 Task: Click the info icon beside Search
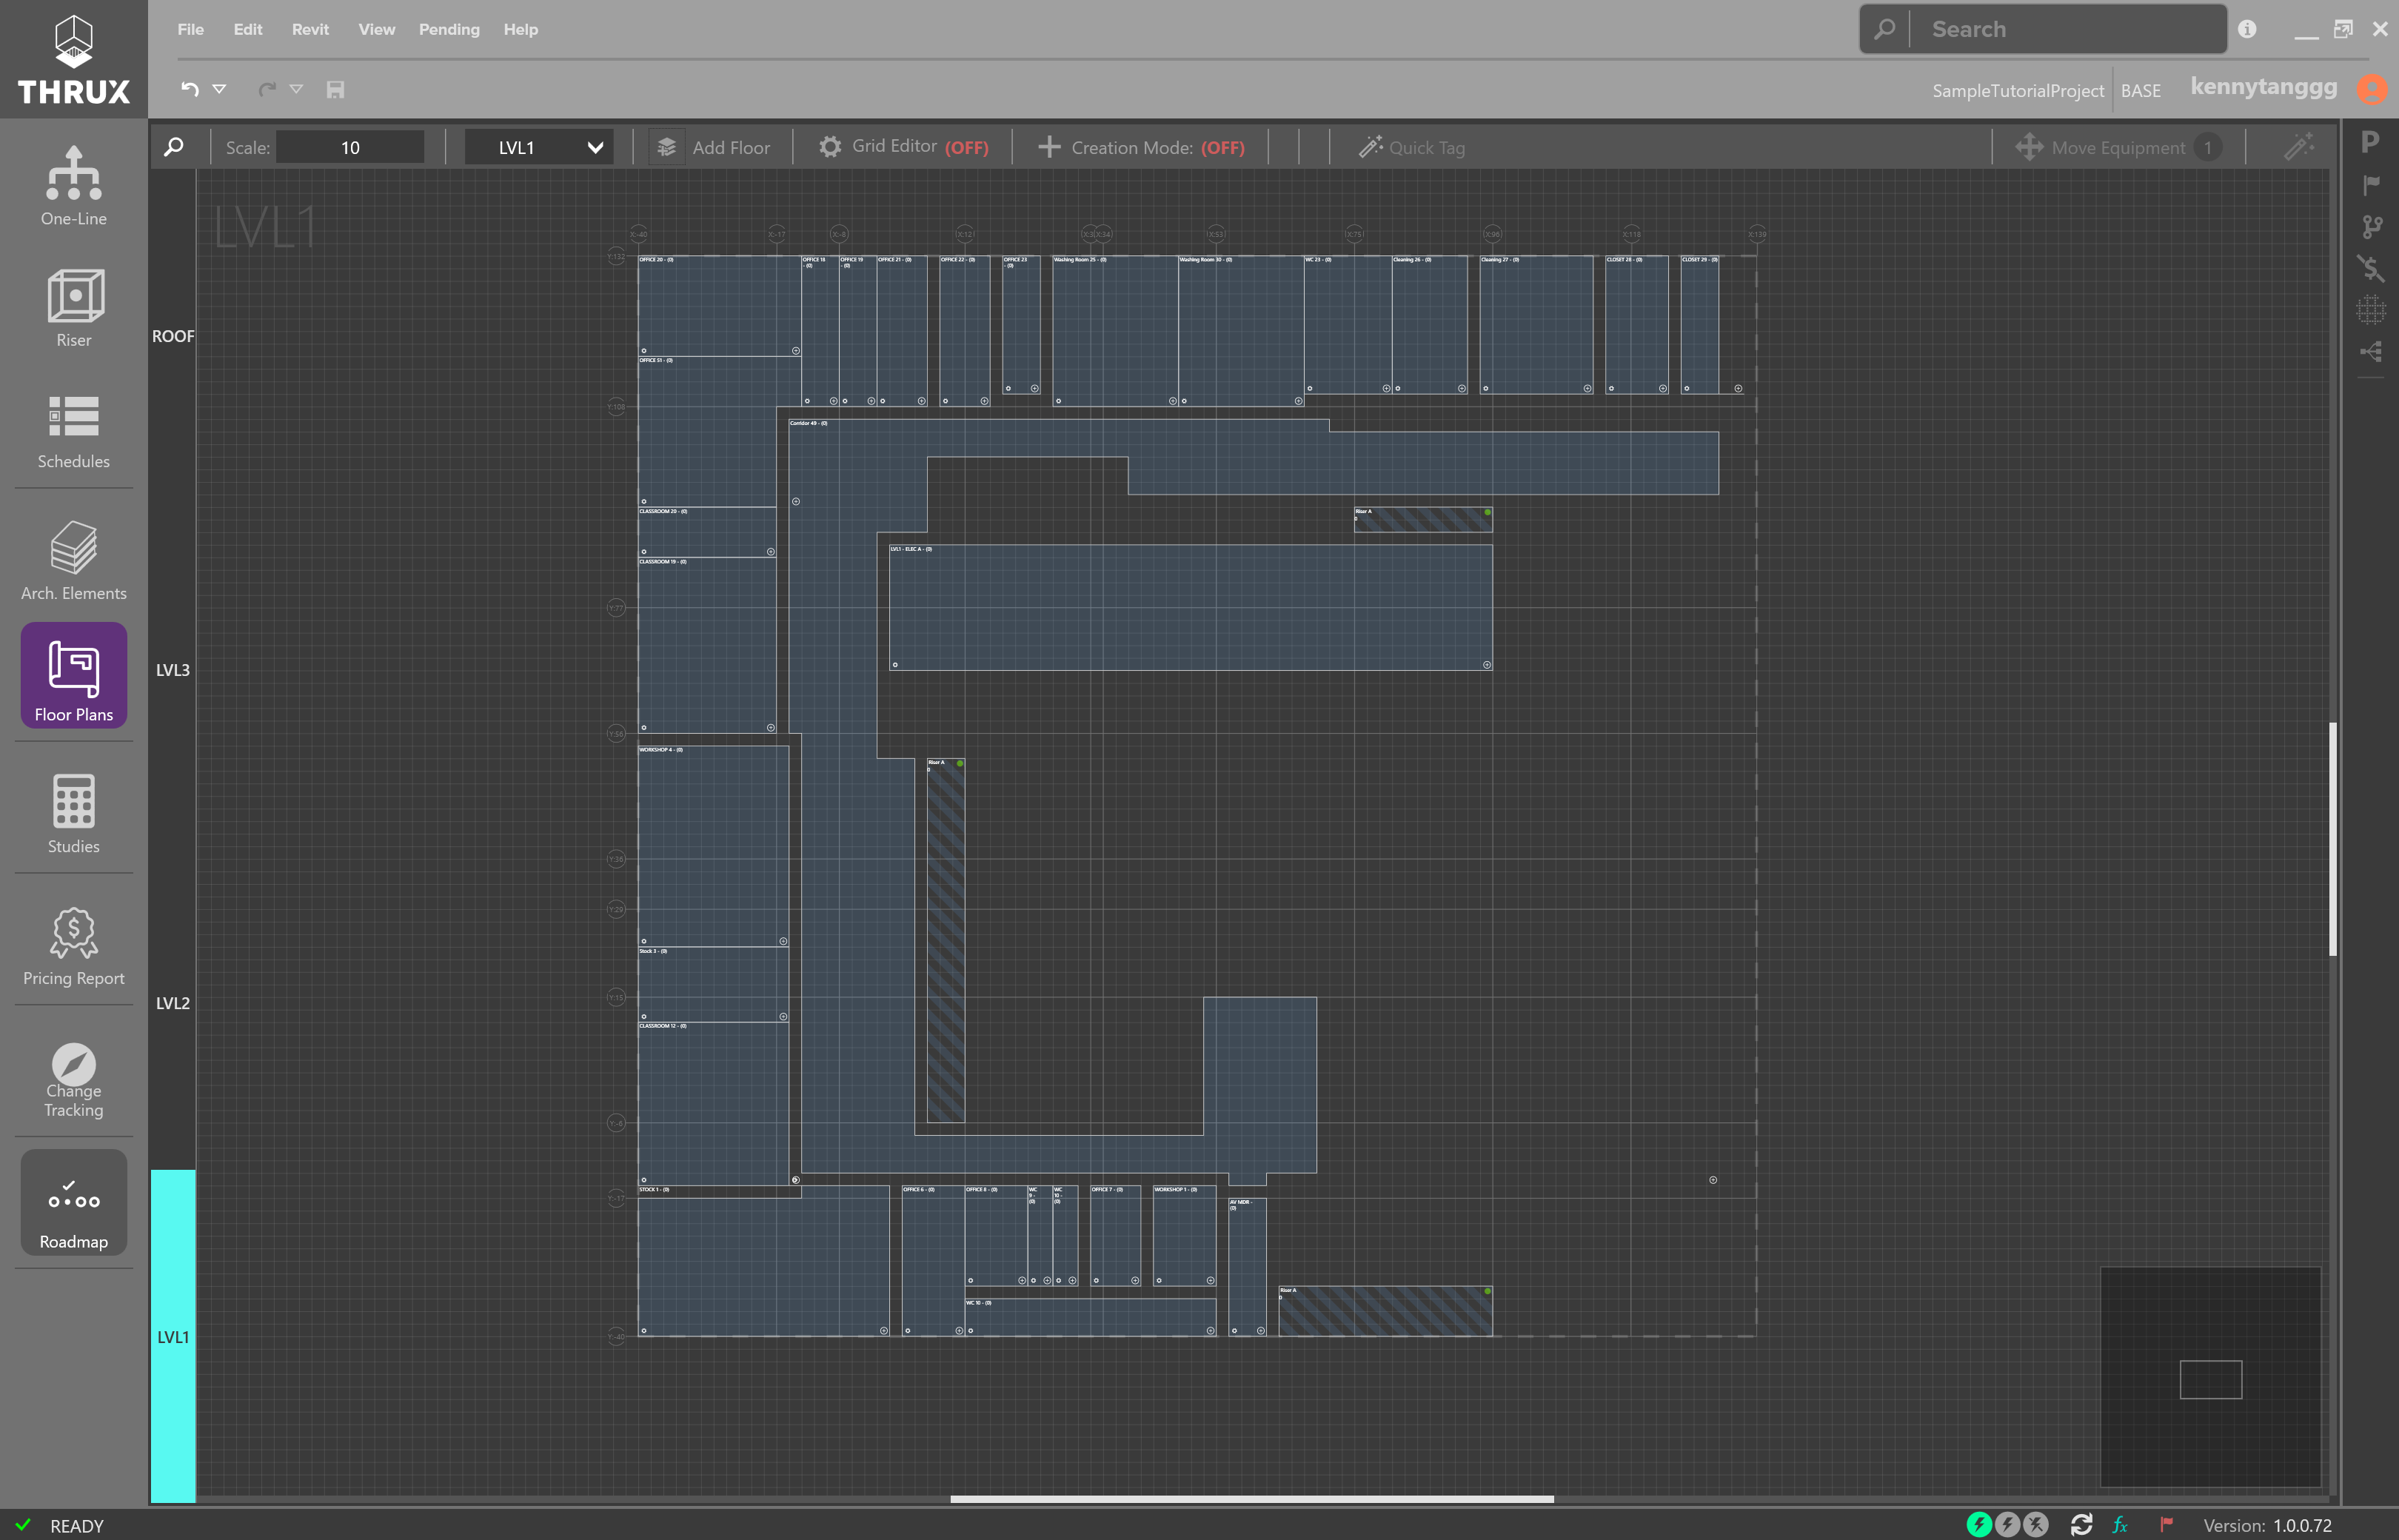click(2247, 29)
